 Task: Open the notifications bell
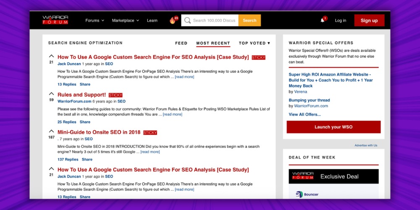tap(323, 20)
